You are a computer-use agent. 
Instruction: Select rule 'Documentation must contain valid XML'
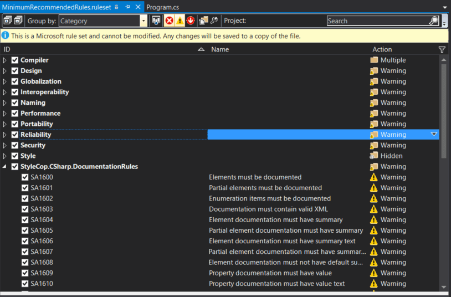pyautogui.click(x=268, y=209)
